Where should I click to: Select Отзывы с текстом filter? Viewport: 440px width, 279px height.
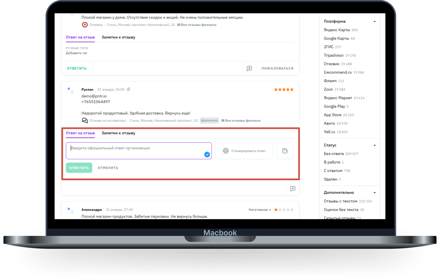340,201
